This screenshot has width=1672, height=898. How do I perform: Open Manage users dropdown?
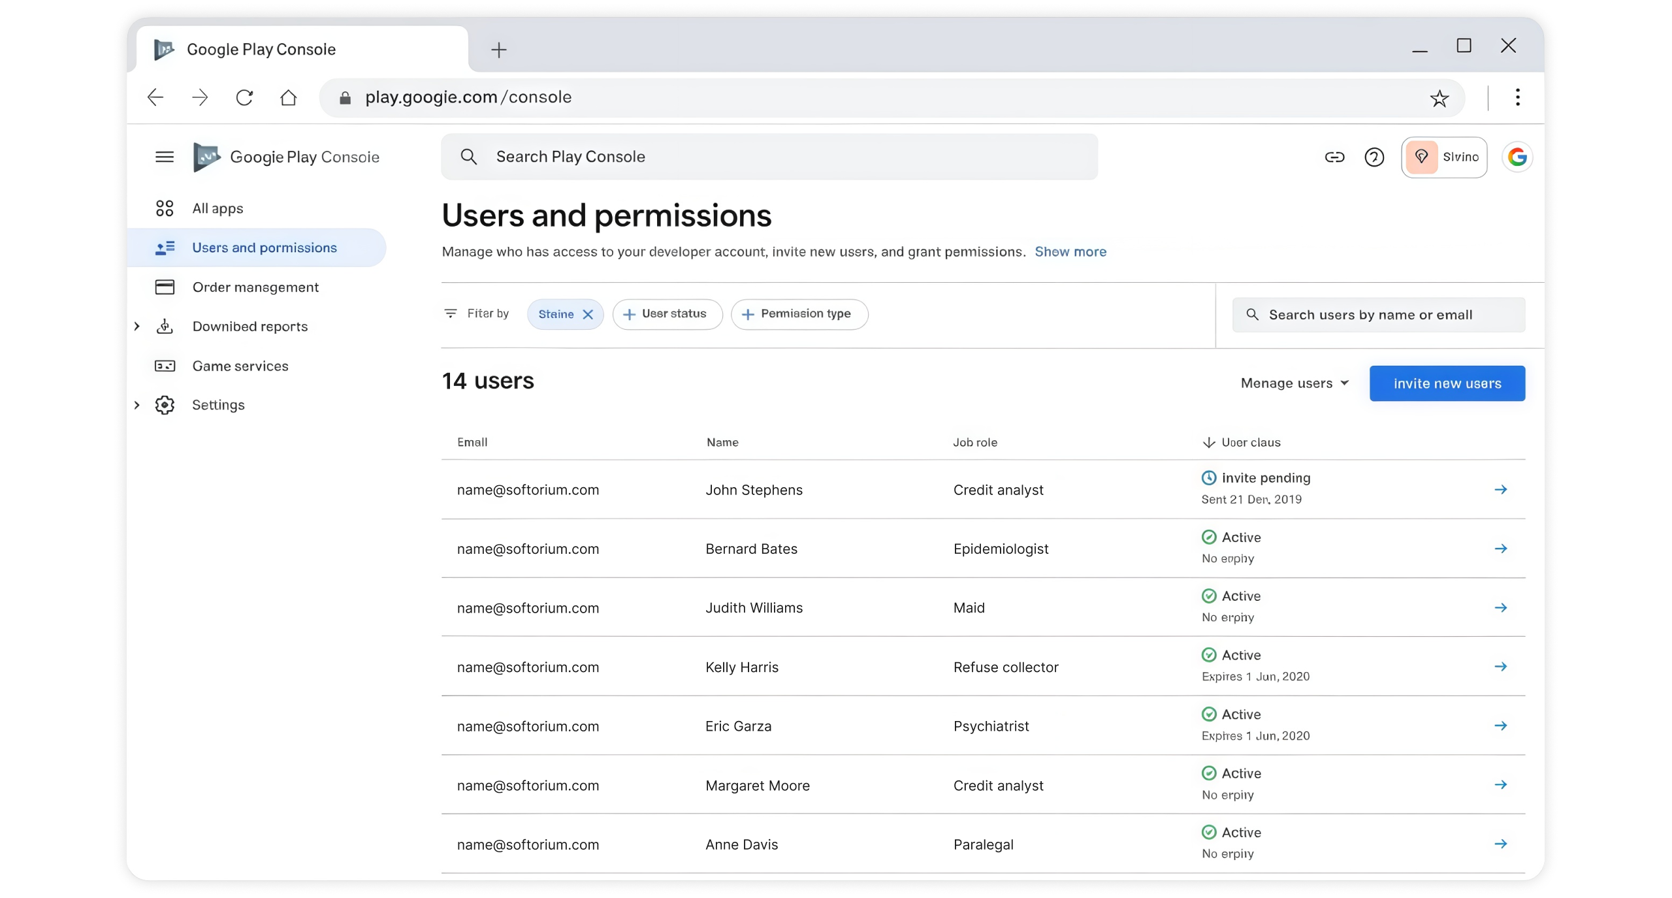[x=1294, y=383]
